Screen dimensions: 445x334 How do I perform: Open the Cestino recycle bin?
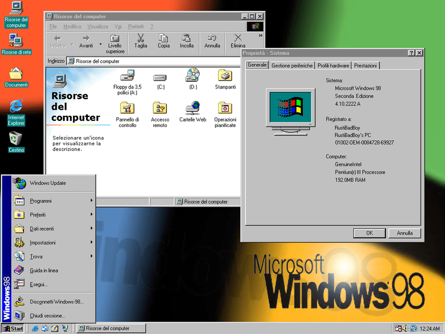16,142
